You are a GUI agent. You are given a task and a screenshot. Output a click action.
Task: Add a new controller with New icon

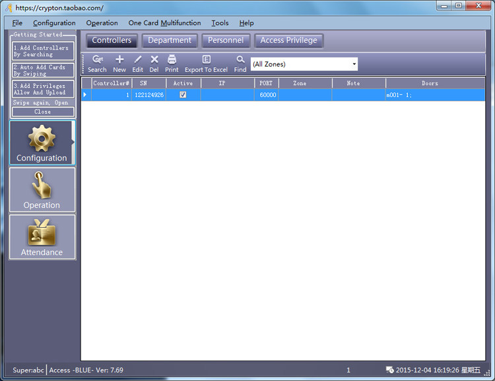tap(119, 64)
